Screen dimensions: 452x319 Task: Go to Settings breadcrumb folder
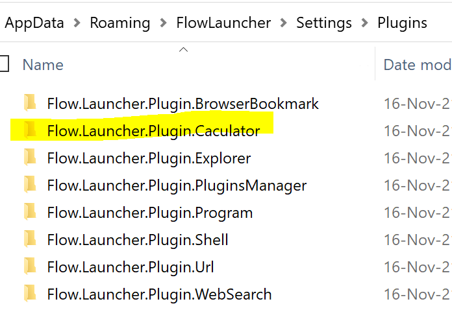click(x=324, y=23)
